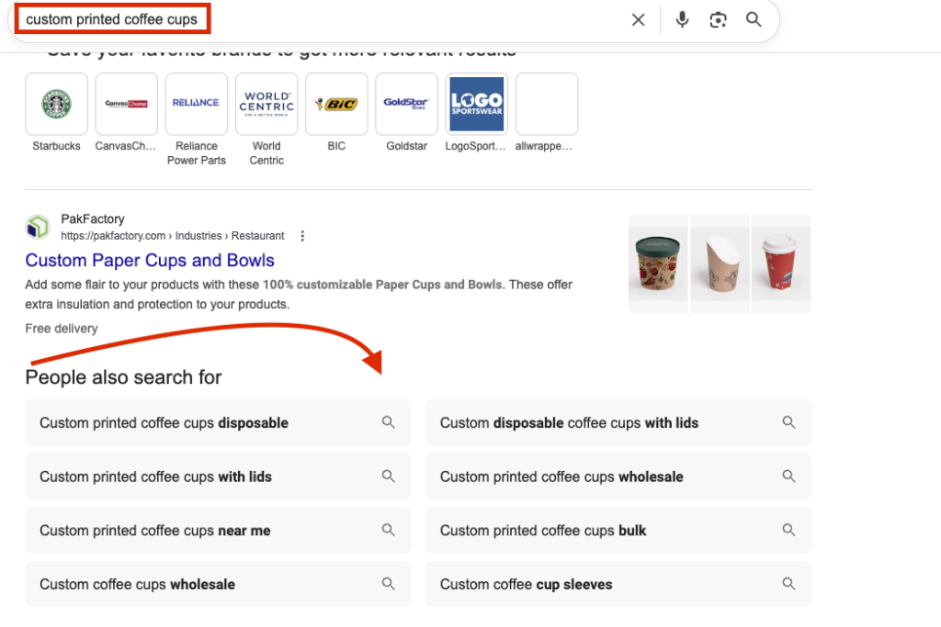Click into the search input field
Viewport: 941px width, 627px height.
coord(368,20)
